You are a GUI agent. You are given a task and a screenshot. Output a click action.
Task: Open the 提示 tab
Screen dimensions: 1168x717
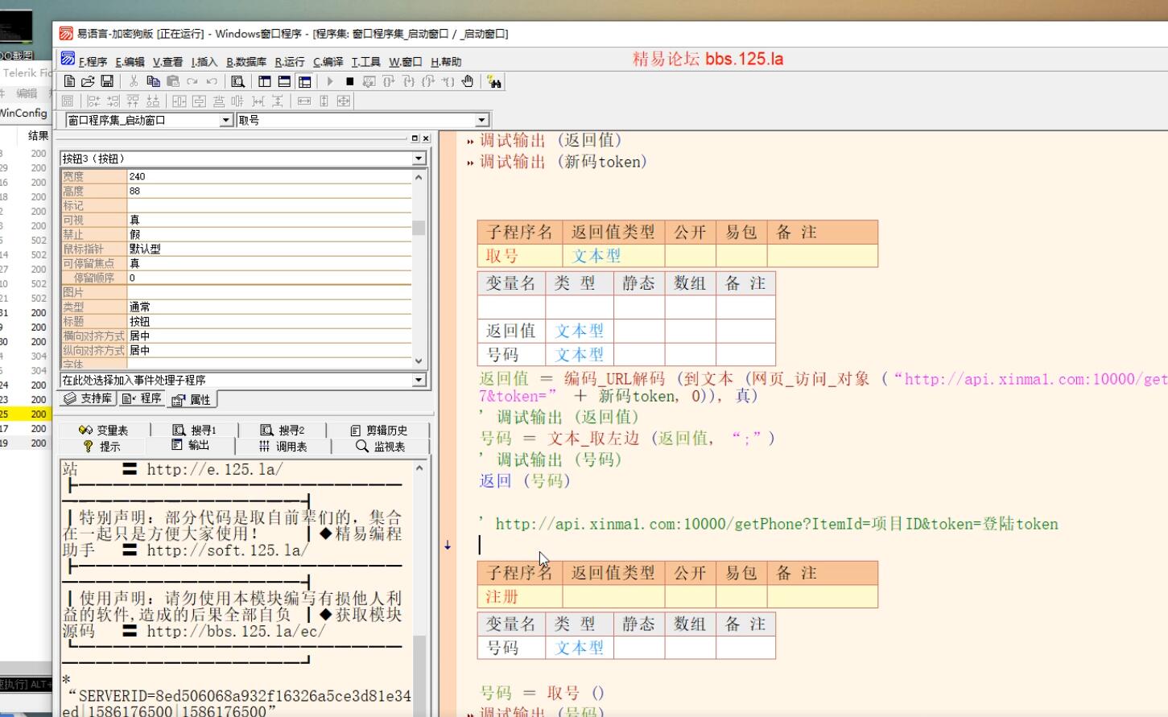[102, 446]
